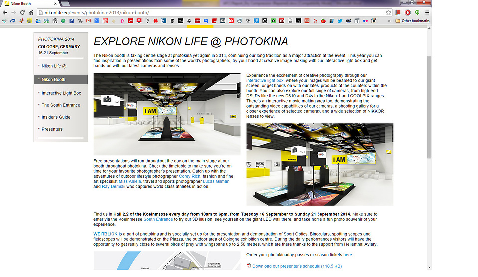
Task: Open The South Entrance sidebar item
Action: click(x=61, y=105)
